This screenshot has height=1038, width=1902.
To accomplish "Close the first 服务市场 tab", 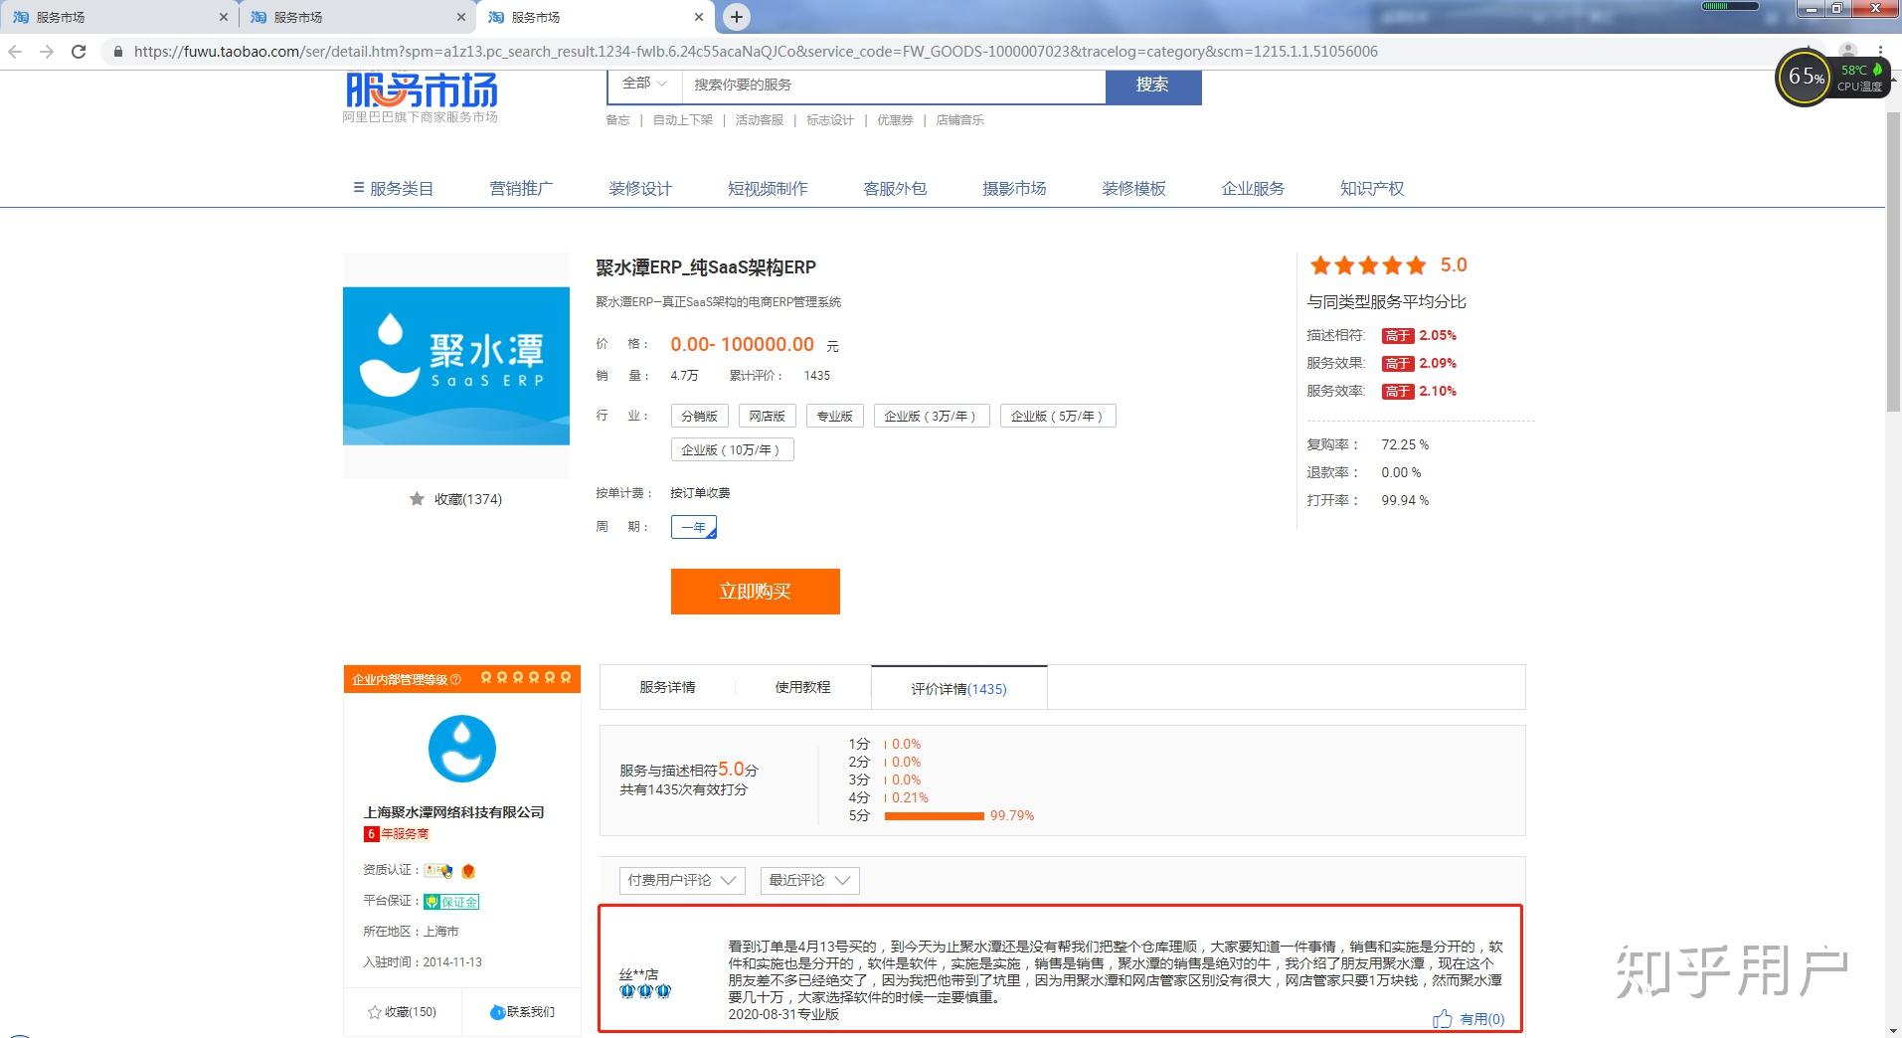I will (223, 17).
